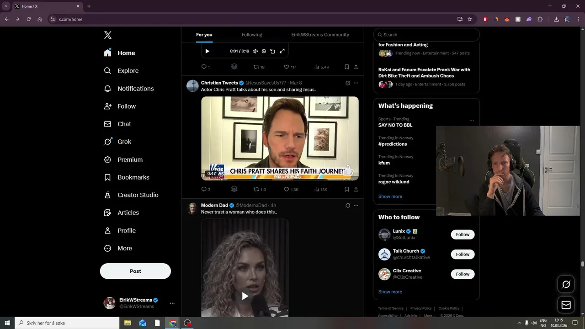Screen dimensions: 585x329
Task: Share the Christian Tweets post
Action: [356, 189]
